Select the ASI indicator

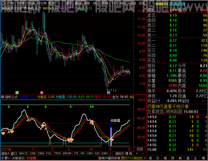tap(97, 153)
